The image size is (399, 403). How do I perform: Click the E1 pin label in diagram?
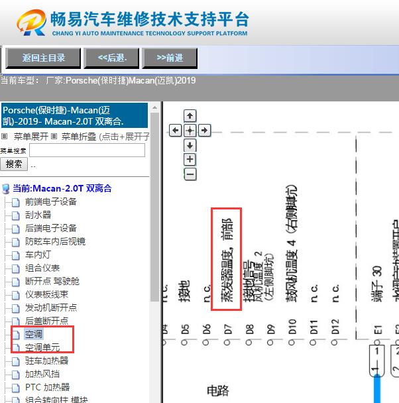pyautogui.click(x=378, y=329)
